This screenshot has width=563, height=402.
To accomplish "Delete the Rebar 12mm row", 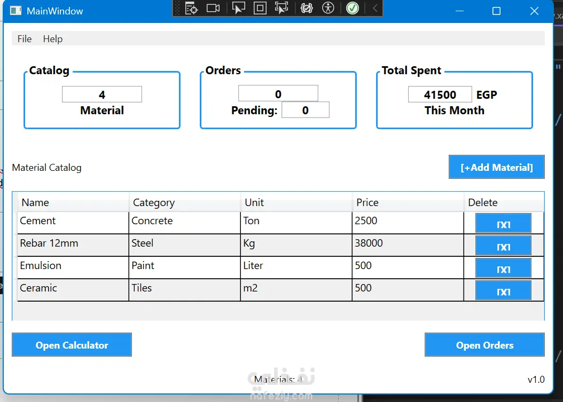I will [x=503, y=246].
